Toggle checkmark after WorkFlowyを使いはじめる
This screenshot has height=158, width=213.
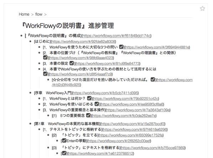coord(97,104)
